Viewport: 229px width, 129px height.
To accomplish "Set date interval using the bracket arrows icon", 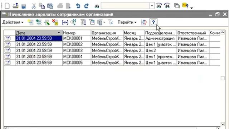I will 65,22.
